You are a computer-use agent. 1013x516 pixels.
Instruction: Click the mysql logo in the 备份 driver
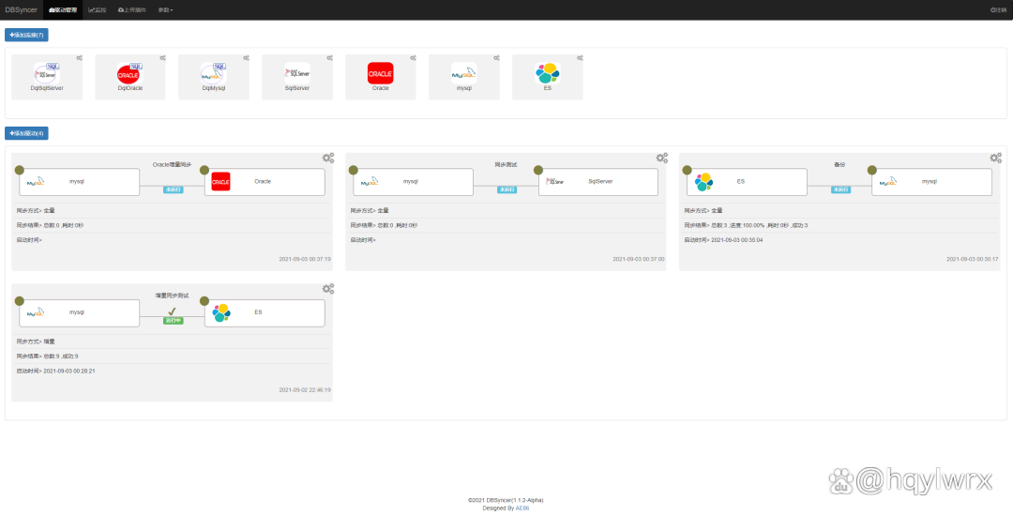pos(887,182)
